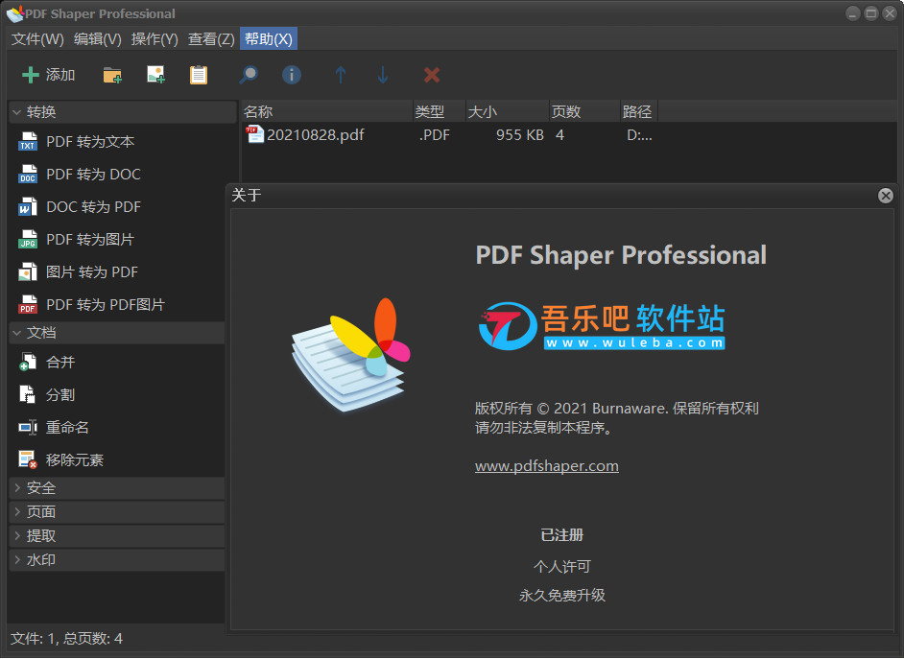Click the 永久免费升级 text

(x=562, y=595)
